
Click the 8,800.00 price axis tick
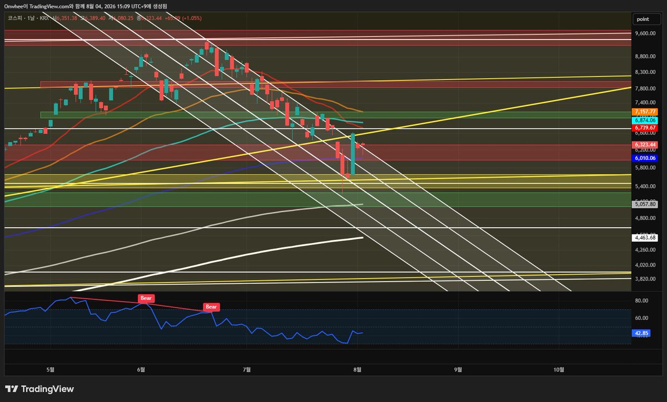646,57
